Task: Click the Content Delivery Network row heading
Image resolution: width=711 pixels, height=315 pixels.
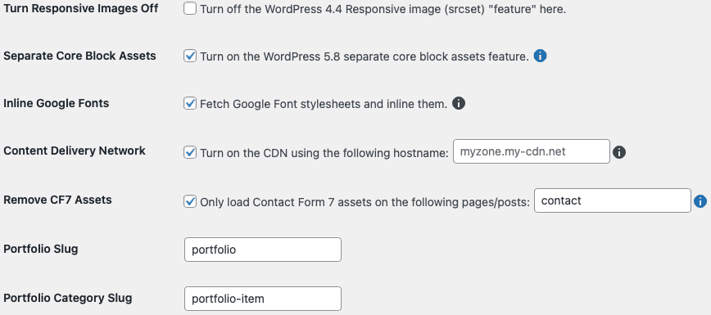Action: click(x=75, y=151)
